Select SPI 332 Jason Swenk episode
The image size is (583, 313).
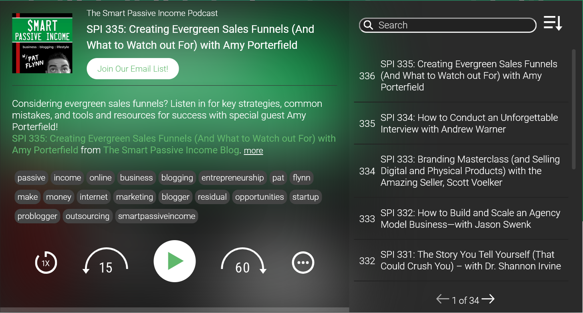pos(461,219)
